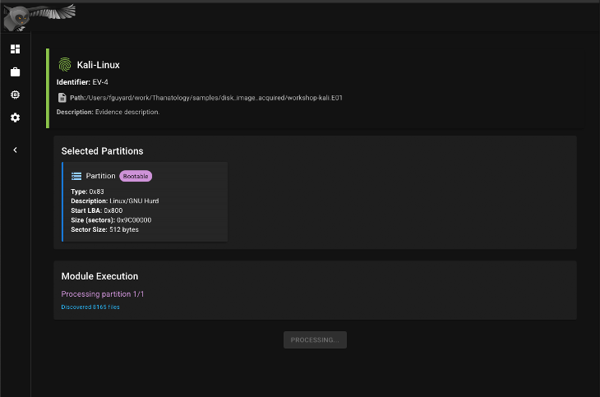Click the disabled PROCESSING... button
600x397 pixels.
point(315,340)
